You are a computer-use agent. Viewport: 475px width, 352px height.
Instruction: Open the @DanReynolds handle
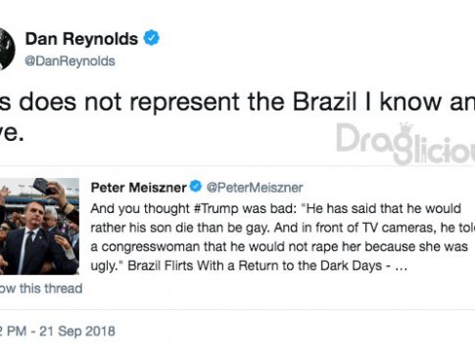point(70,61)
